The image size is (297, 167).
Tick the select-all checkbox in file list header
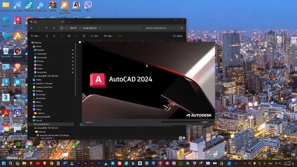pos(80,42)
